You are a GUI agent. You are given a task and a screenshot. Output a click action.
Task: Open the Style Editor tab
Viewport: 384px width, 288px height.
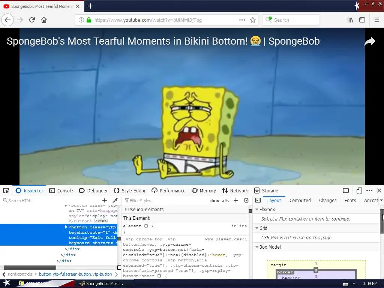point(130,190)
